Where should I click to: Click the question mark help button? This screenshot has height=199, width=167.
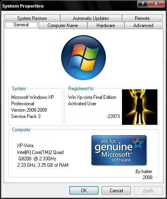[x=143, y=4]
